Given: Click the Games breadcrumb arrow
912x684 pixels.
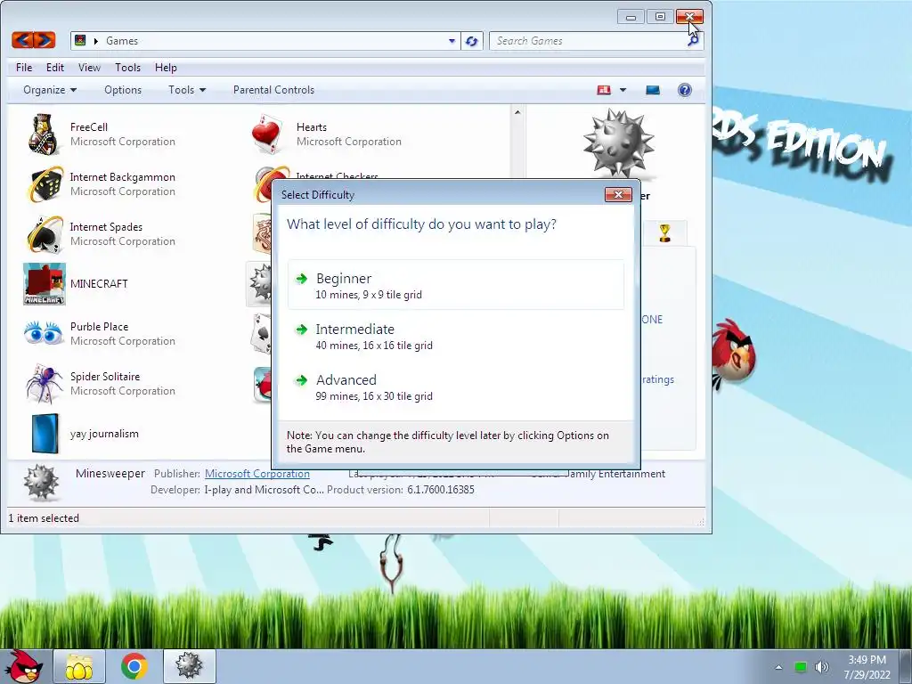Looking at the screenshot, I should coord(96,41).
